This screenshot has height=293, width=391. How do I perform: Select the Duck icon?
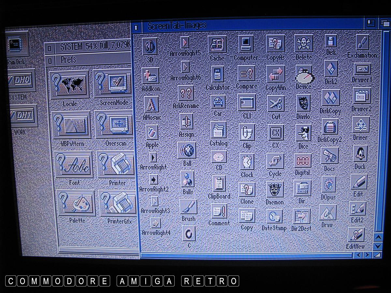pos(360,154)
